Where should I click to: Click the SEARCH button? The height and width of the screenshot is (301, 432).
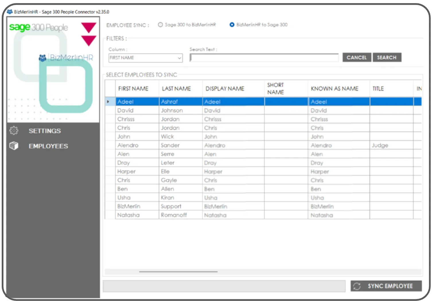(x=387, y=57)
